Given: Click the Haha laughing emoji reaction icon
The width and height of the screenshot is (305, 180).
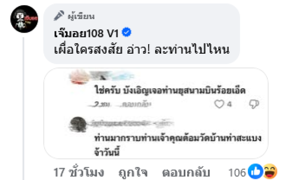Looking at the screenshot, I should [270, 172].
